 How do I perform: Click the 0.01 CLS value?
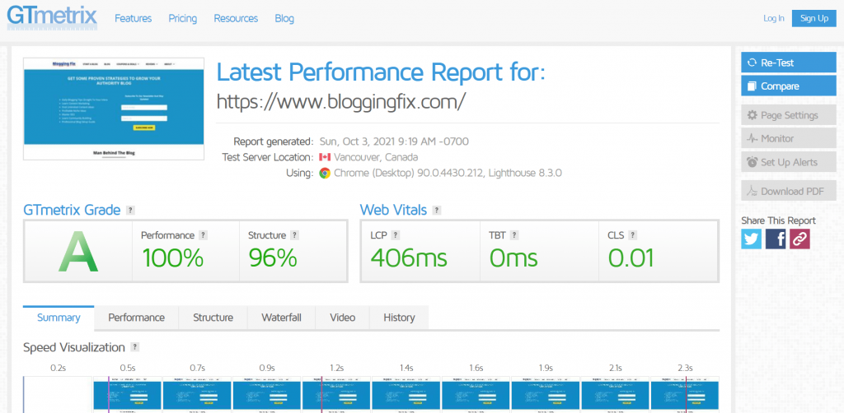(x=631, y=258)
